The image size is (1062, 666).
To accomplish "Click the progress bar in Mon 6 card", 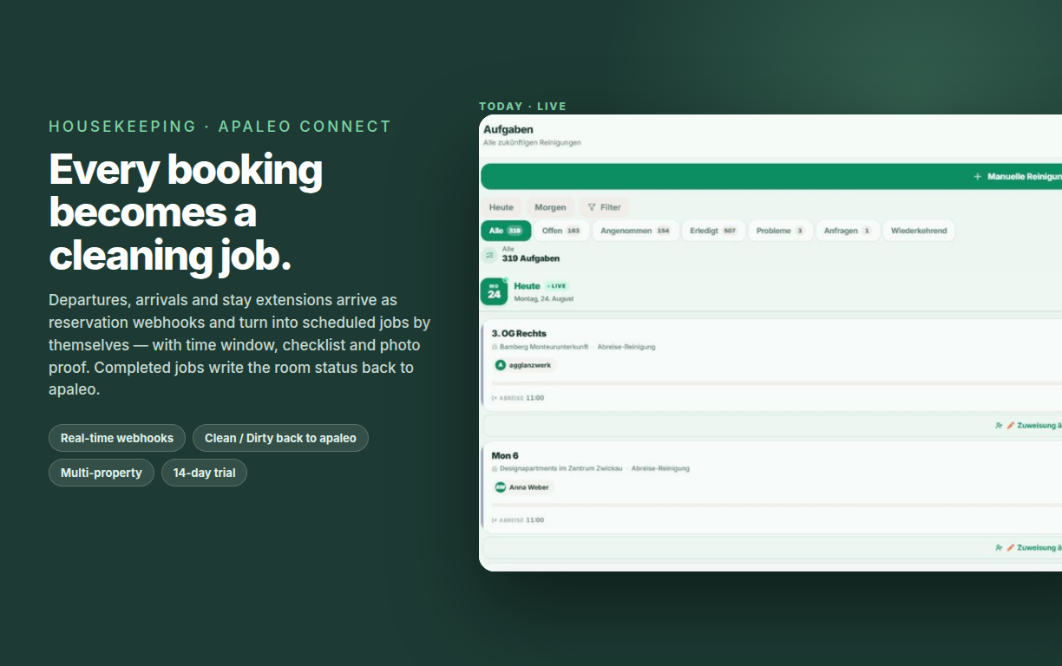I will click(x=777, y=505).
